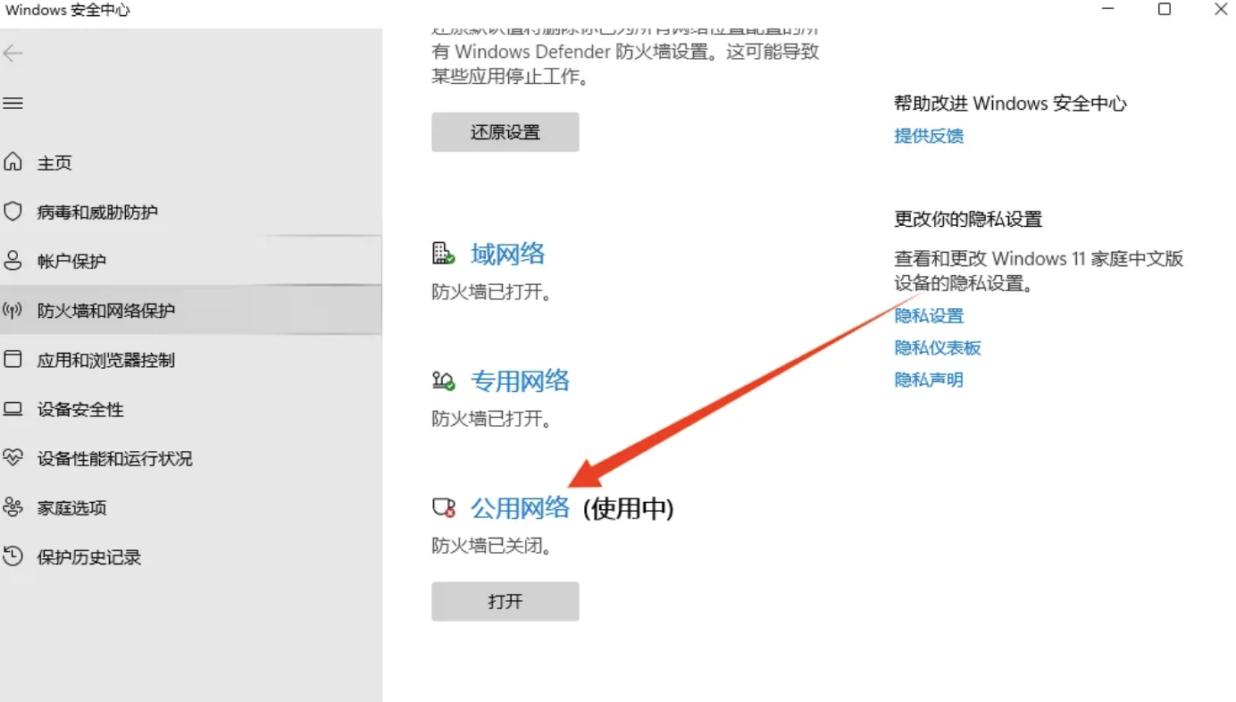Open 主页 in the sidebar

(x=54, y=163)
